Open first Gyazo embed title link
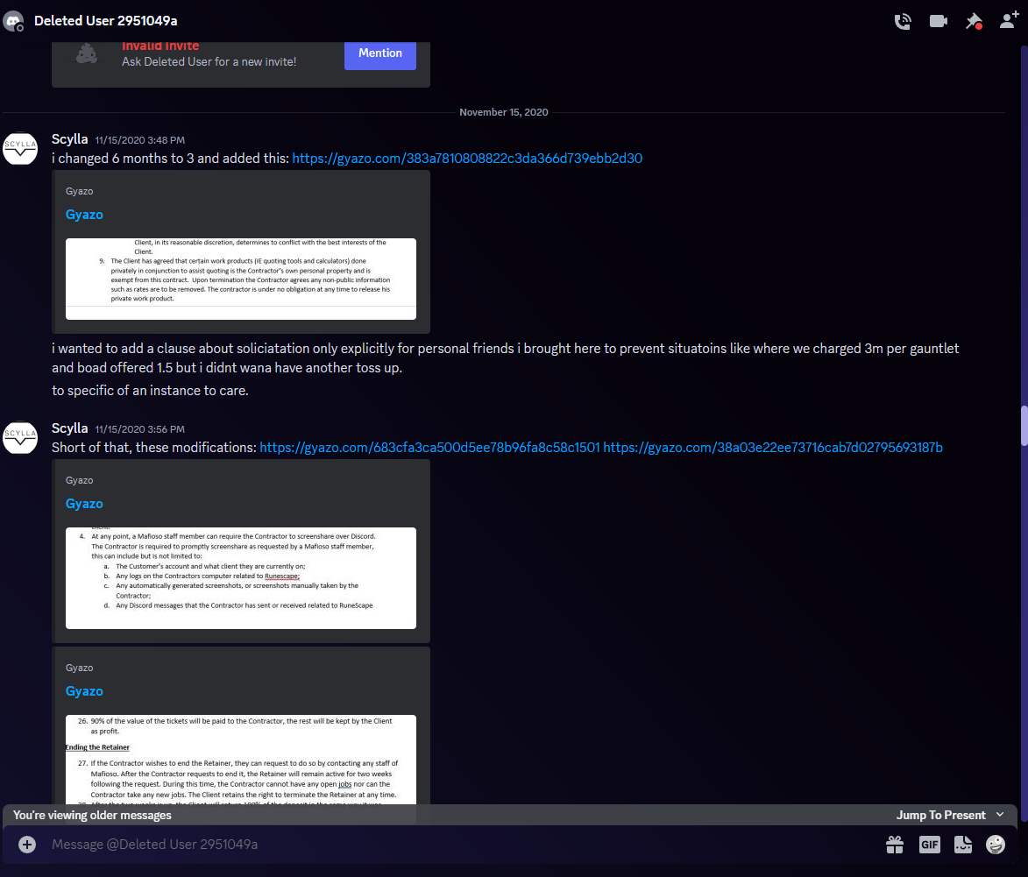Screen dimensions: 1028x877 click(84, 215)
